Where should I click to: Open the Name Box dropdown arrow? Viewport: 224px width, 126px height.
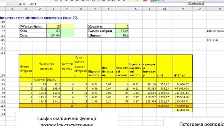[x=8, y=4]
